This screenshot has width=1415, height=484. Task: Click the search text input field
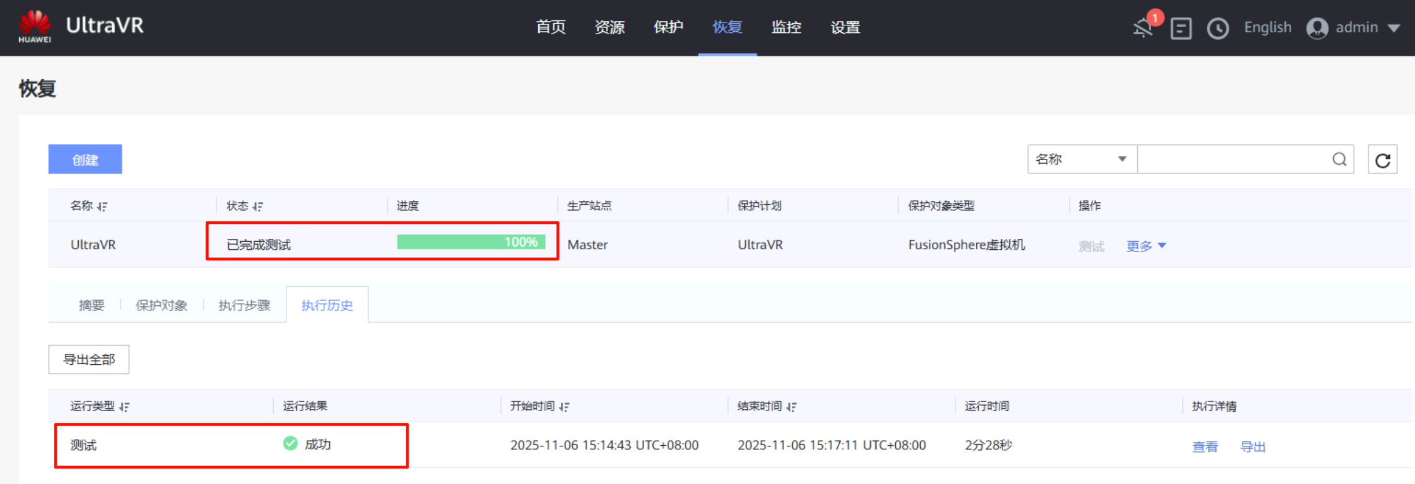click(1233, 160)
